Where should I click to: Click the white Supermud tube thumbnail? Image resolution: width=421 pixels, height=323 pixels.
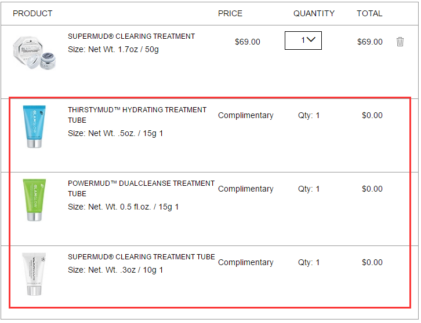34,274
